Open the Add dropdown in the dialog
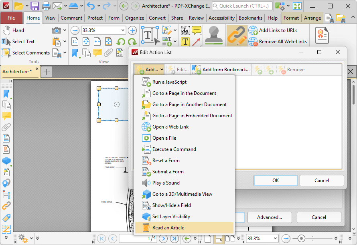This screenshot has width=357, height=245. [x=149, y=70]
